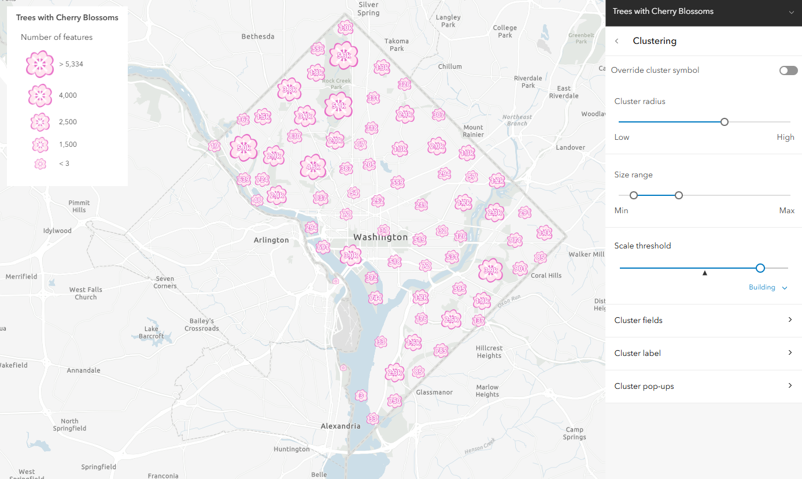The width and height of the screenshot is (802, 479).
Task: Click the back arrow in the Clustering panel
Action: point(616,41)
